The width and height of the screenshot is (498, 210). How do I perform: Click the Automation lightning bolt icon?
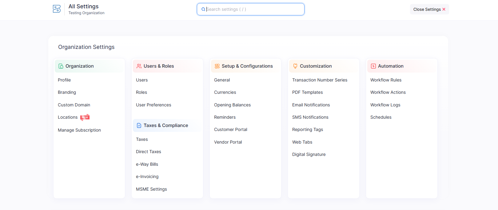pyautogui.click(x=373, y=66)
